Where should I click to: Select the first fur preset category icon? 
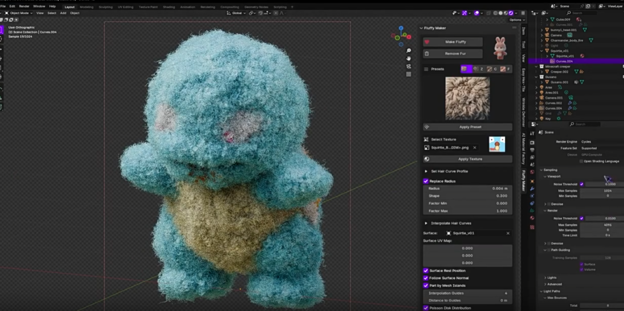(x=466, y=69)
